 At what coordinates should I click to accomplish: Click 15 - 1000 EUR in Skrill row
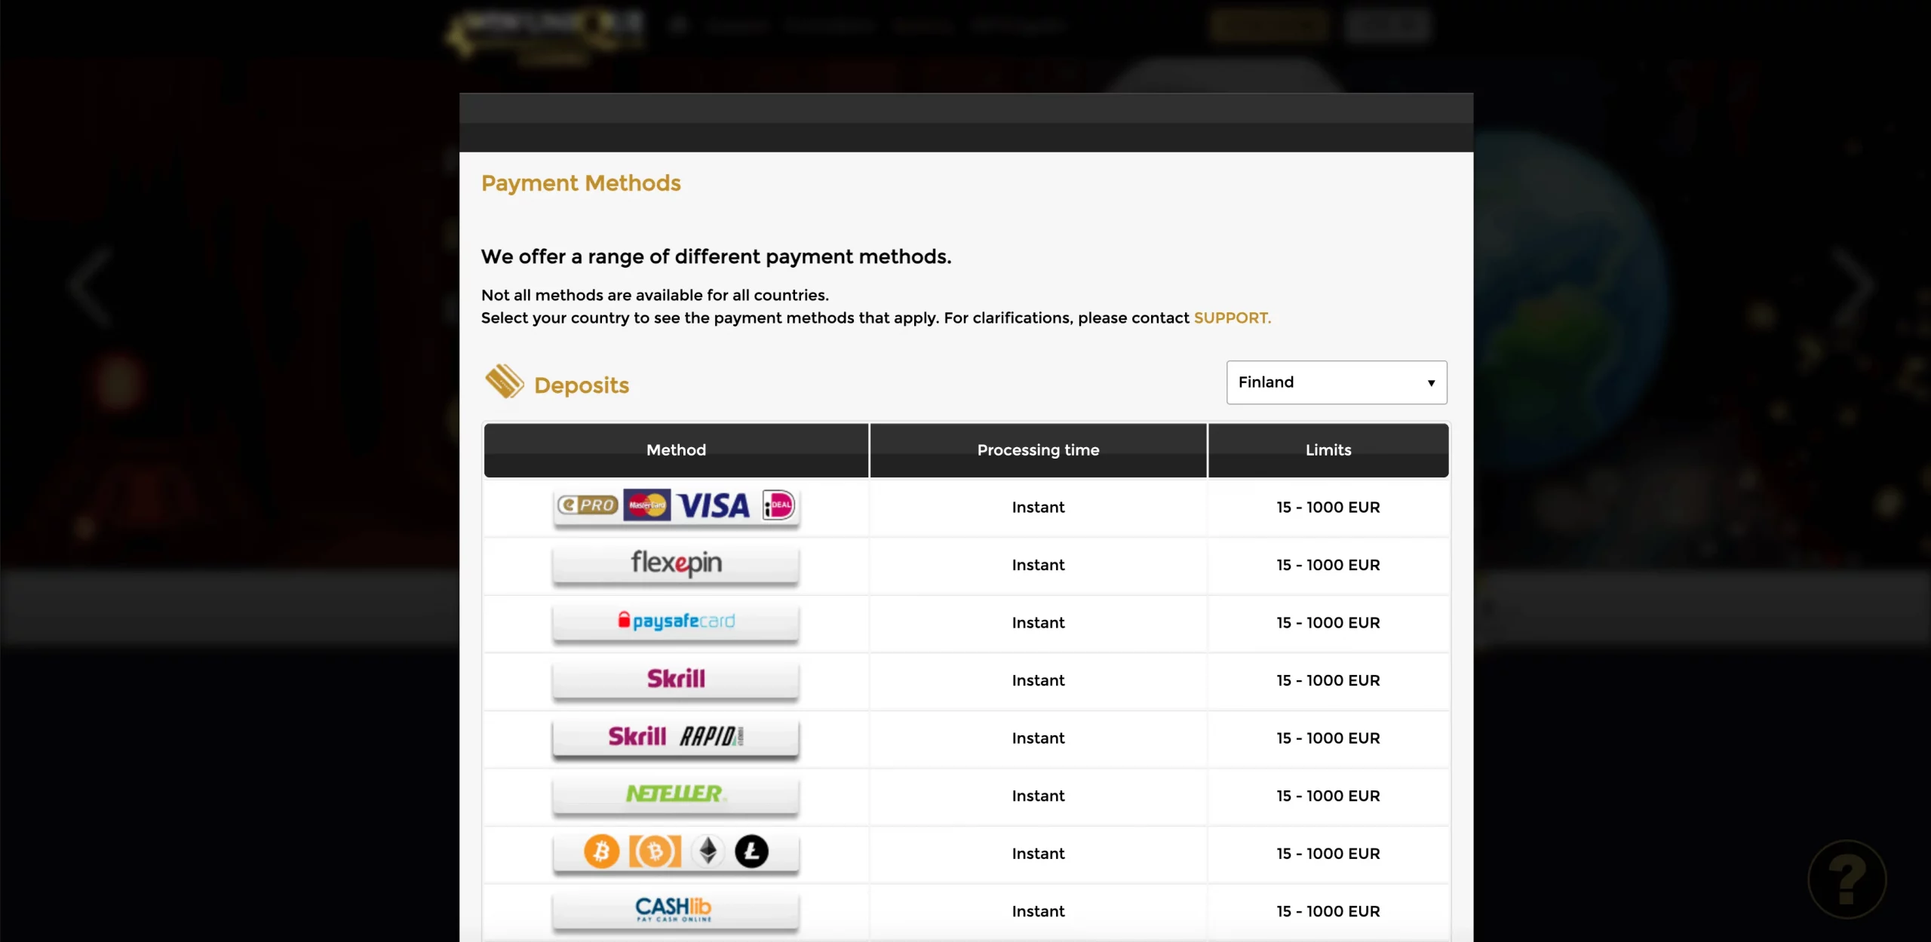(1328, 680)
